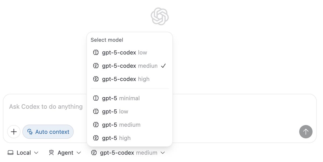Screen dimensions: 323x162
Task: Click the OpenAI logo at top
Action: point(160,16)
